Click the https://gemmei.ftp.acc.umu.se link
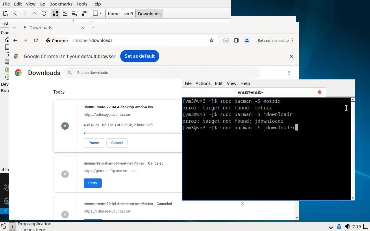Viewport: 370px width, 231px height. pos(109,171)
